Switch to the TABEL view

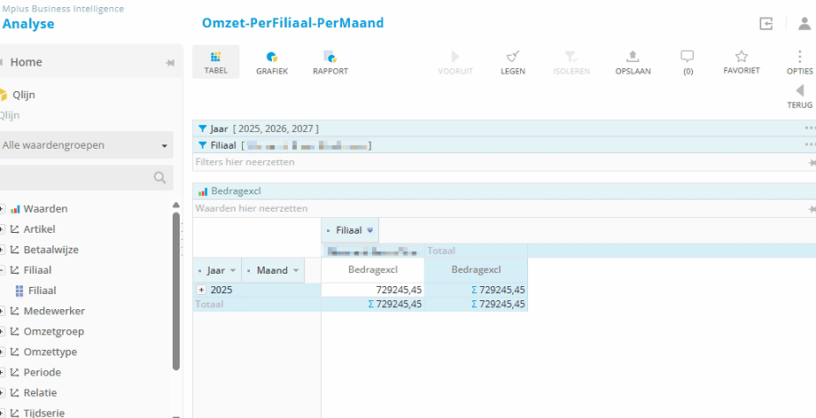[215, 62]
